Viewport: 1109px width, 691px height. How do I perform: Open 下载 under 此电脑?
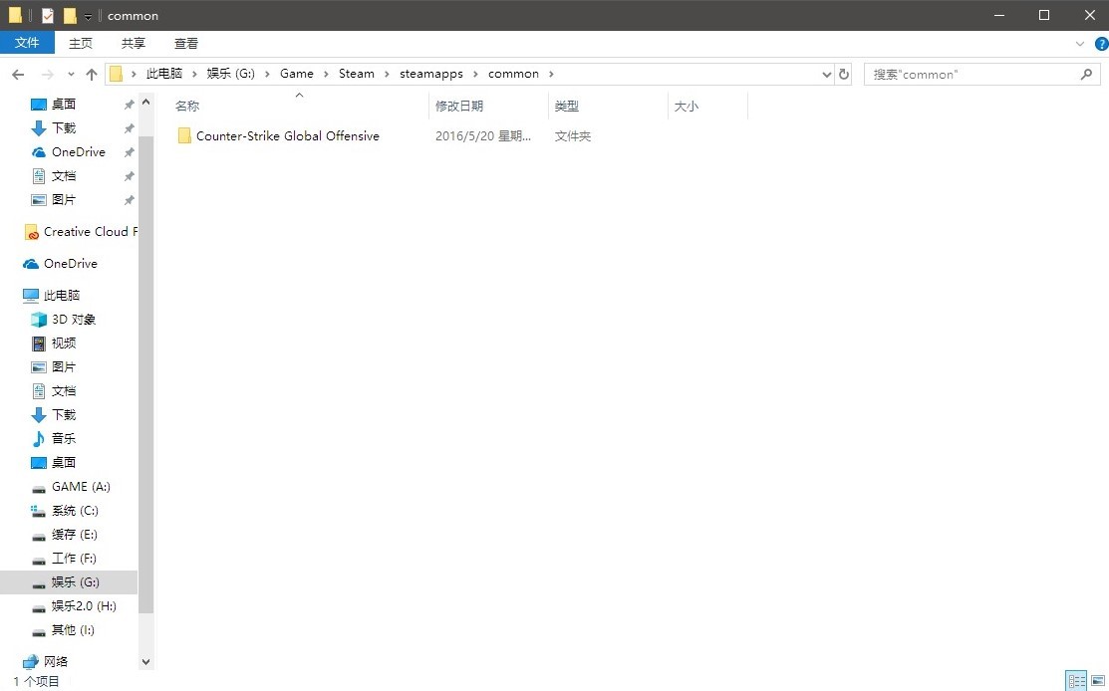[64, 415]
